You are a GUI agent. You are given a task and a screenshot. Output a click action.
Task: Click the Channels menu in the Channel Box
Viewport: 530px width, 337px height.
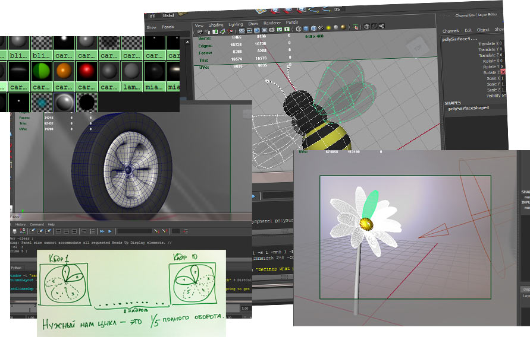(451, 30)
